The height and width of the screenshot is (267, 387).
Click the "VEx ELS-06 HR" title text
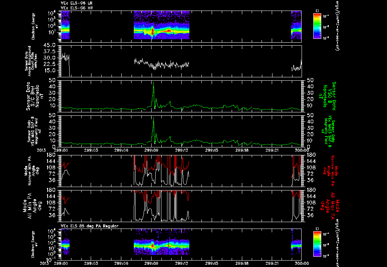77,8
